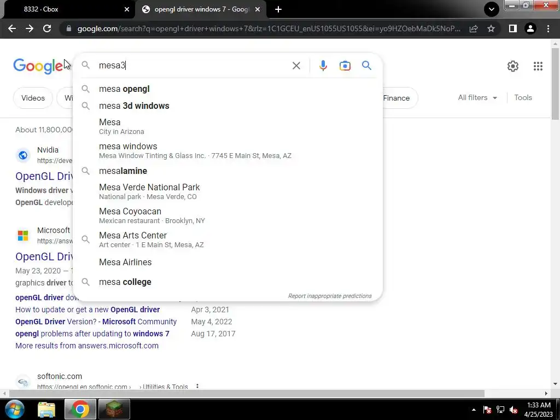Expand the All filters dropdown
Image resolution: width=560 pixels, height=420 pixels.
pyautogui.click(x=477, y=97)
